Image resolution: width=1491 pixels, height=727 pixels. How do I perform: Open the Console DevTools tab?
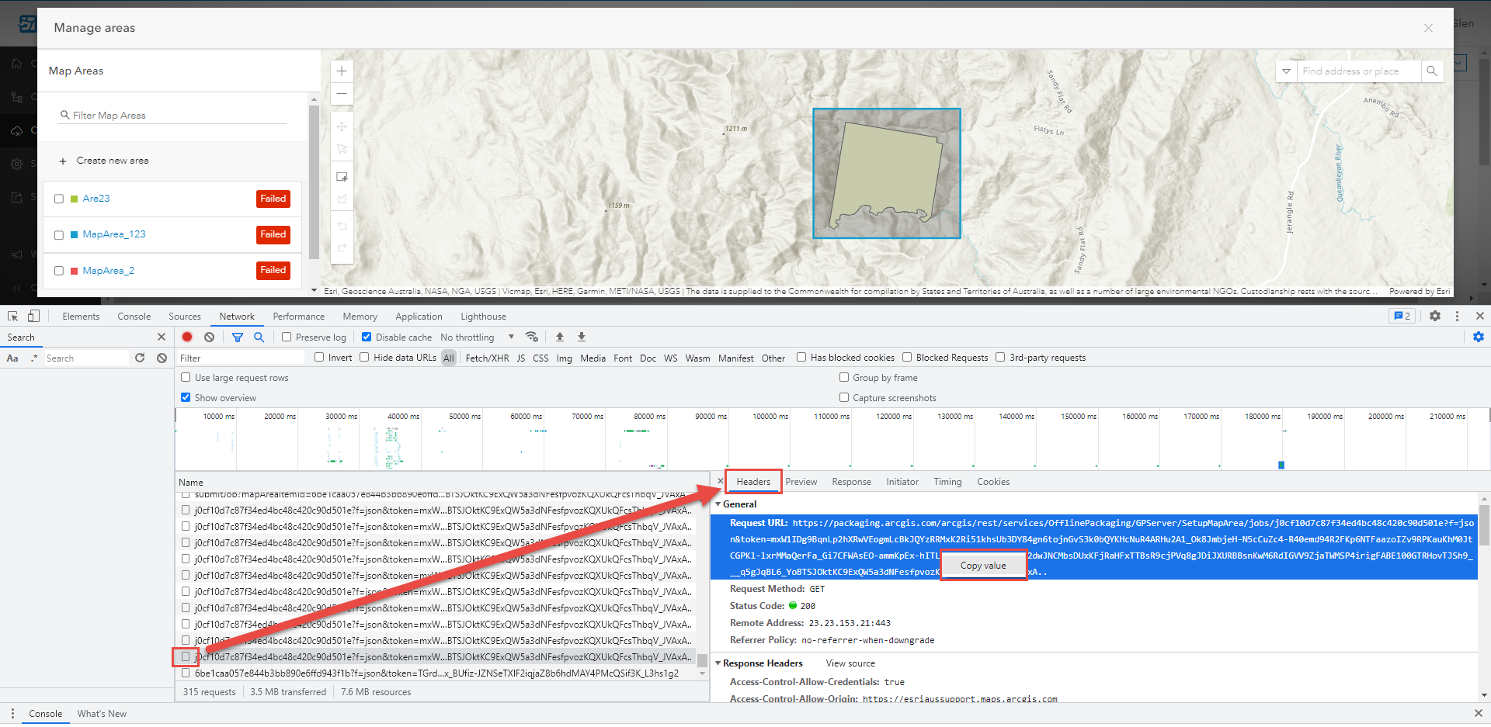click(134, 317)
